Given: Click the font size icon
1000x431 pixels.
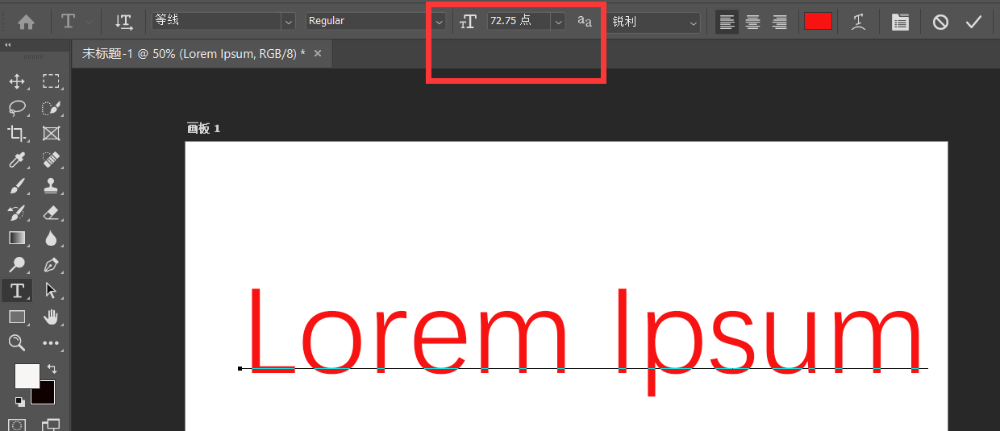Looking at the screenshot, I should [468, 22].
